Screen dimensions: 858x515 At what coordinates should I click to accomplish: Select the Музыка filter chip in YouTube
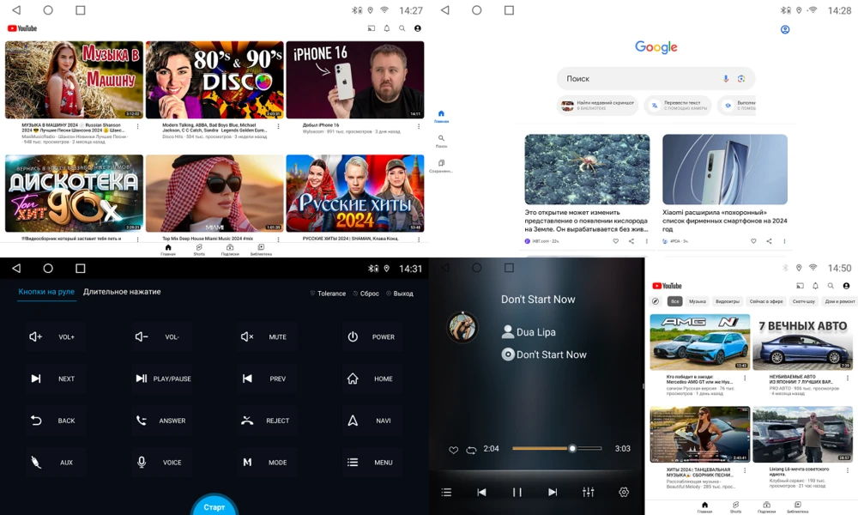(698, 301)
